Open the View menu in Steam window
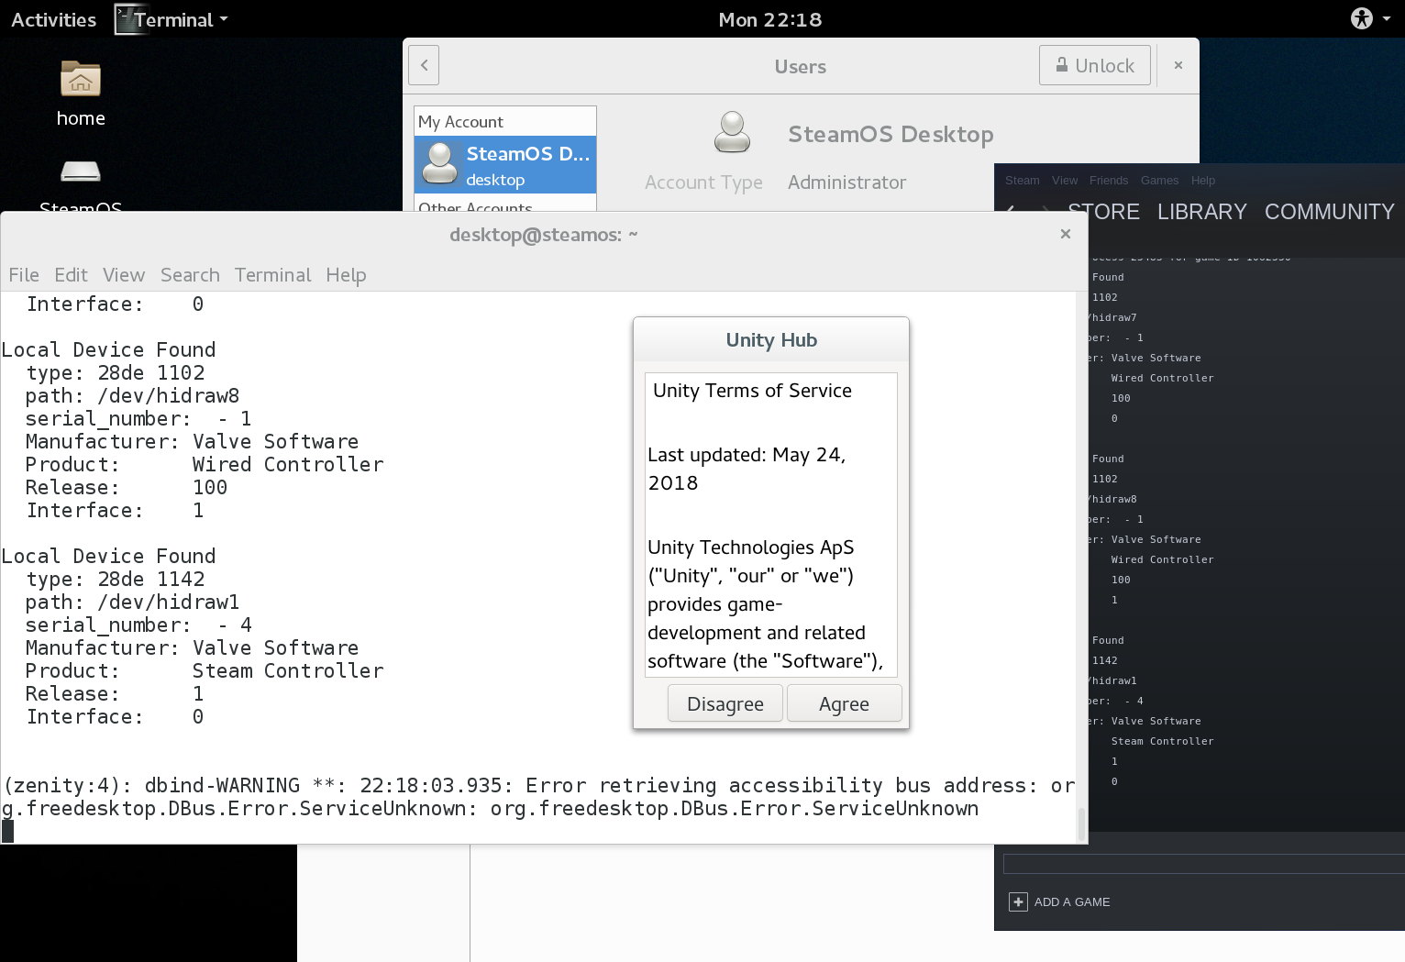The height and width of the screenshot is (962, 1405). point(1065,181)
